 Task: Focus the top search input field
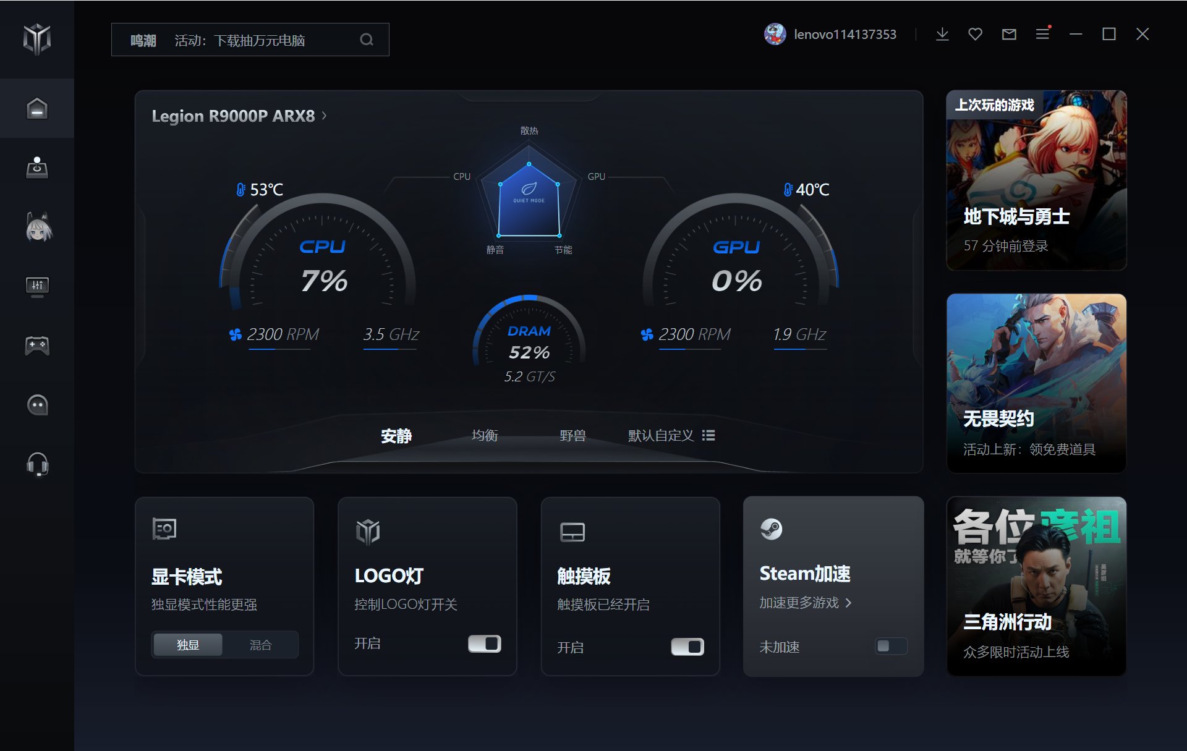coord(250,40)
